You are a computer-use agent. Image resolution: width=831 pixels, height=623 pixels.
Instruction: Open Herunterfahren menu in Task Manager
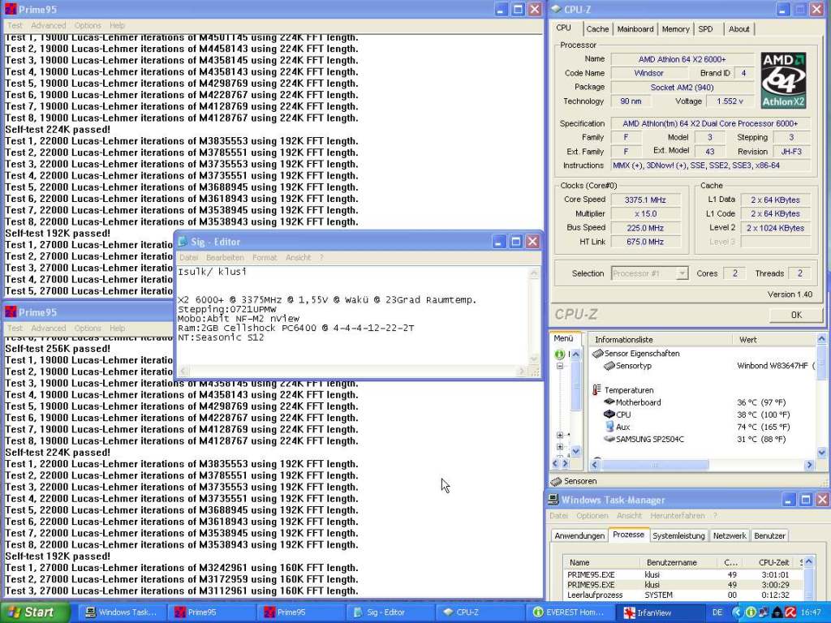coord(678,515)
